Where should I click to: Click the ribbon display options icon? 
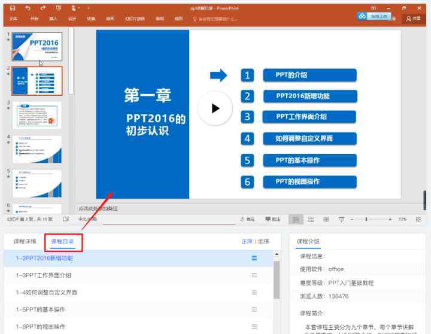pos(374,8)
